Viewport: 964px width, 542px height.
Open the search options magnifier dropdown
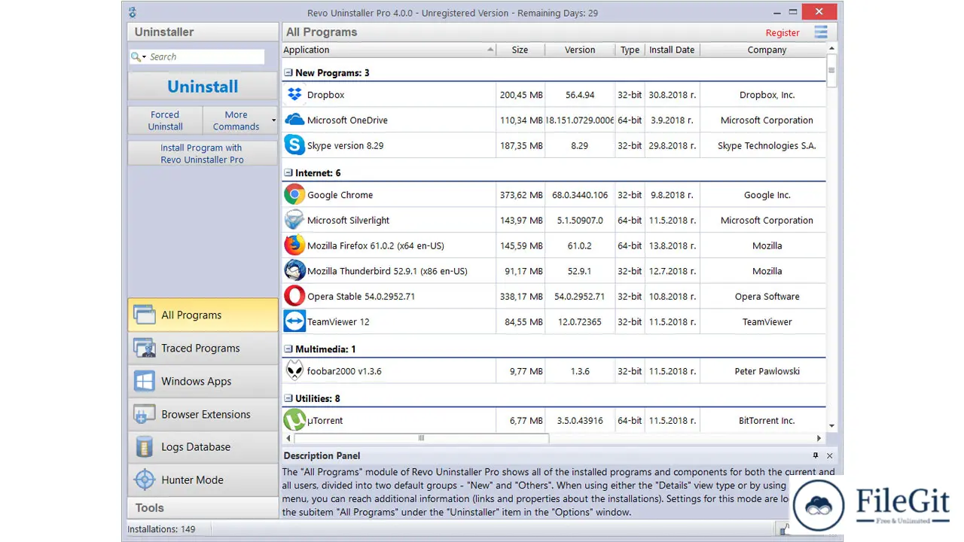139,56
